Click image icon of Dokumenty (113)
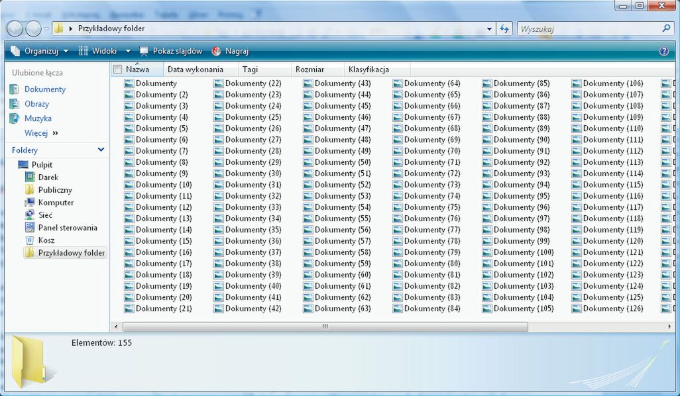 [x=576, y=162]
